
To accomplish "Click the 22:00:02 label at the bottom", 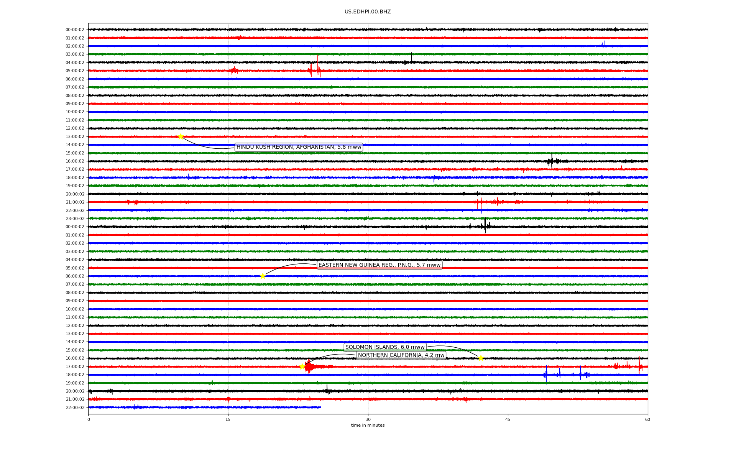I will [75, 408].
